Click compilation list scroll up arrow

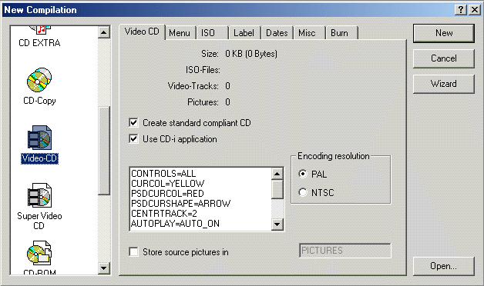tap(104, 32)
